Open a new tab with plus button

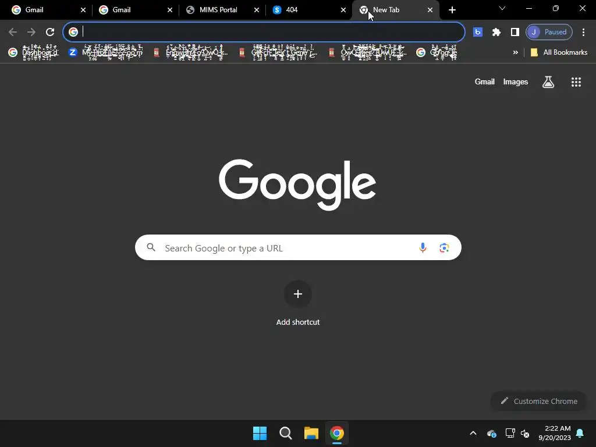[x=452, y=10]
